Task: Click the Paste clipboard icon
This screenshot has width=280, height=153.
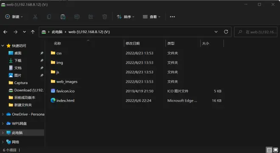Action: pyautogui.click(x=63, y=17)
